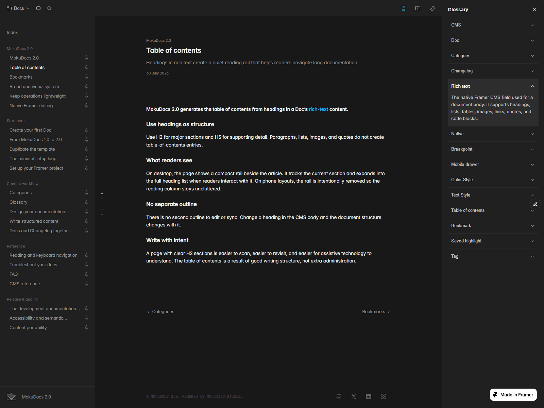Image resolution: width=544 pixels, height=408 pixels.
Task: Open FAQ in sidebar navigation
Action: (x=14, y=274)
